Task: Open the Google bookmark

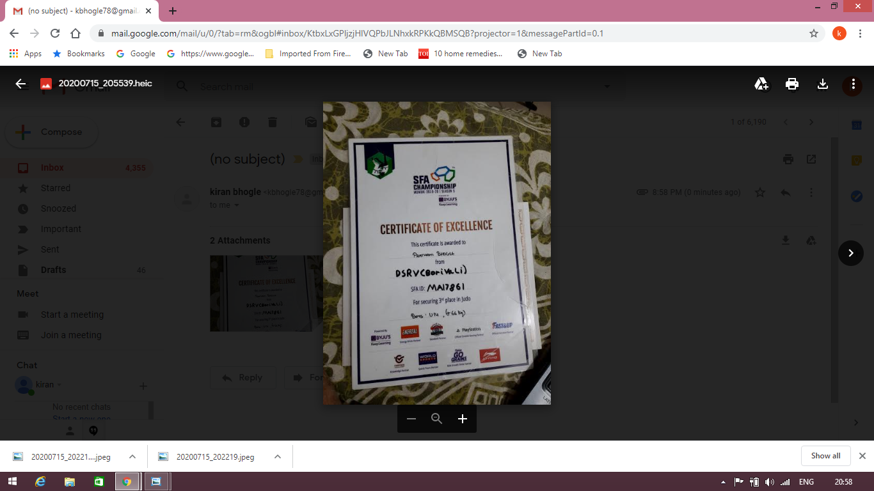Action: [x=136, y=54]
